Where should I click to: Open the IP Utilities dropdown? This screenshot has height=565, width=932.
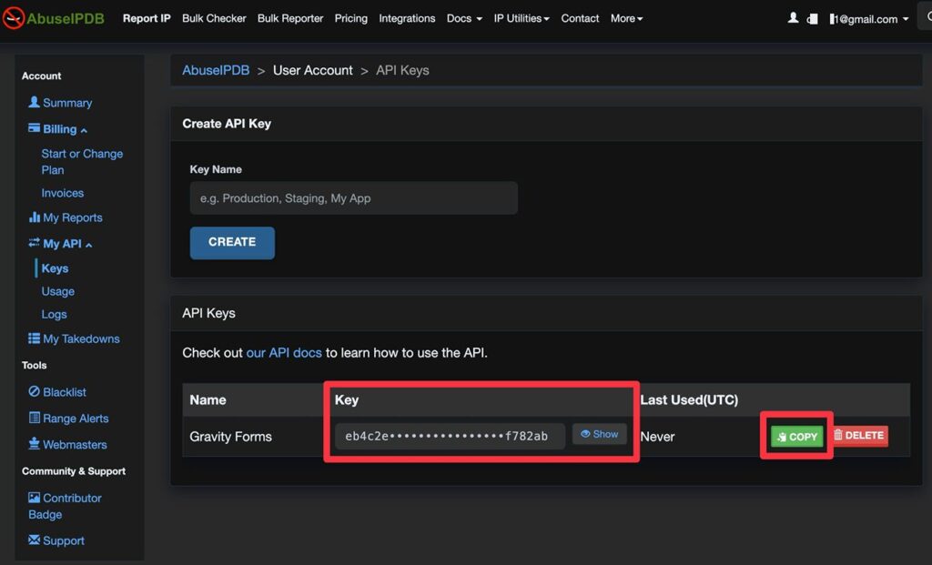click(522, 18)
